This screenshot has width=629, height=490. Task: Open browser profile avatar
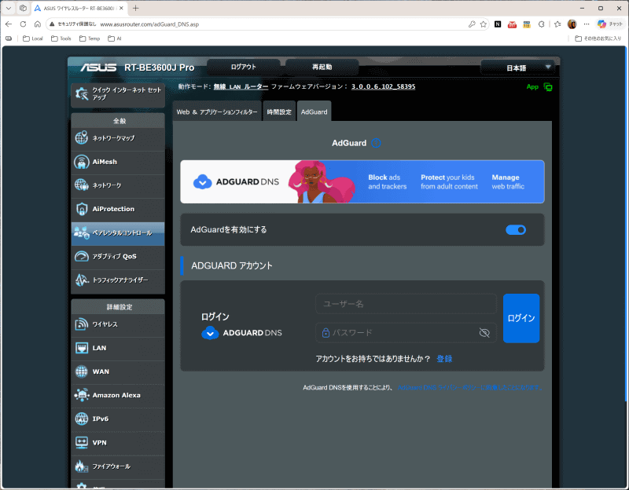[572, 24]
